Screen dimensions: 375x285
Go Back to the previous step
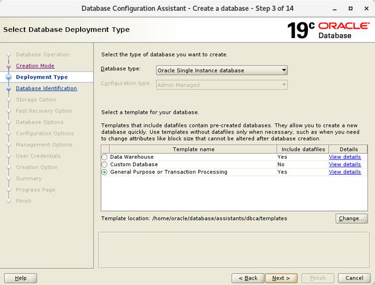pyautogui.click(x=248, y=278)
